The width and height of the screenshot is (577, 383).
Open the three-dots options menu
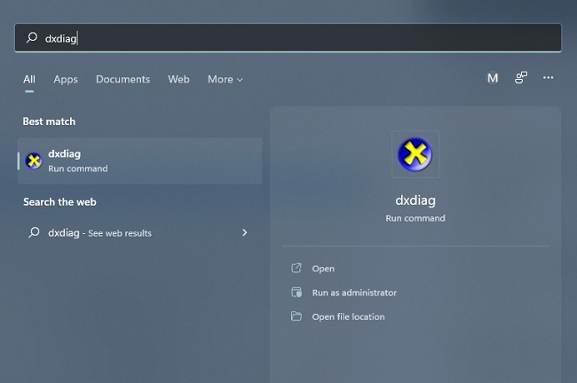pos(548,77)
